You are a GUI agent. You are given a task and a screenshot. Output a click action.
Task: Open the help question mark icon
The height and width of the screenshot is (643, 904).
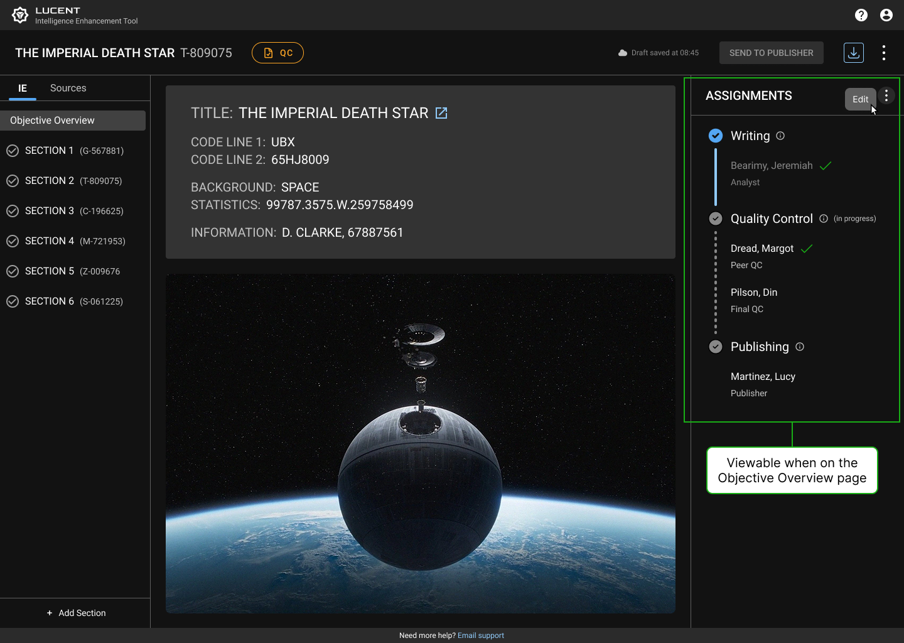click(x=861, y=15)
